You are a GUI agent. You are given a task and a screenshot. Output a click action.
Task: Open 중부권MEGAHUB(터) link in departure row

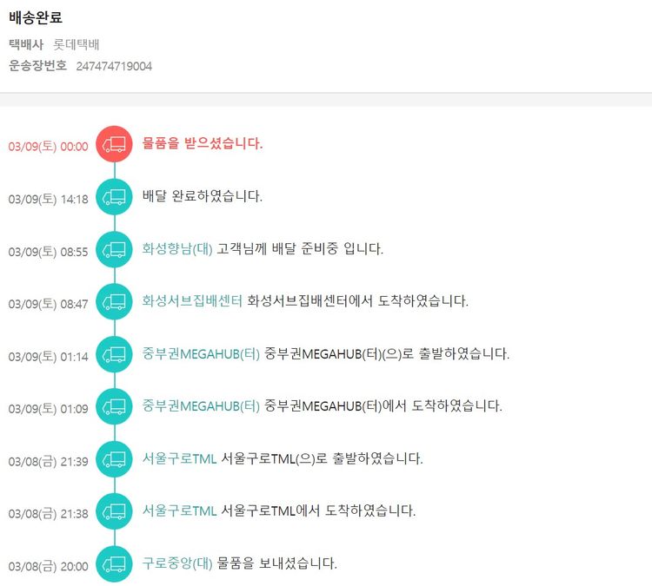(201, 353)
